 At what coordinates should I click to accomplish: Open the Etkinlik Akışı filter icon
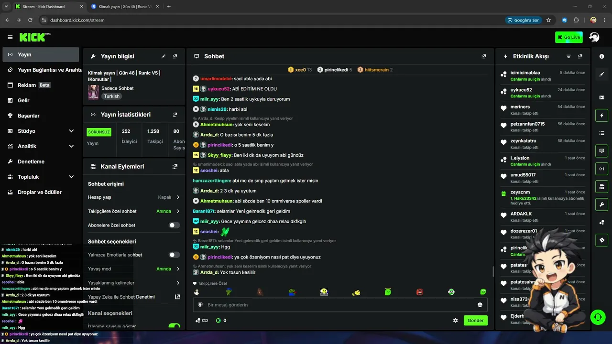pos(568,56)
